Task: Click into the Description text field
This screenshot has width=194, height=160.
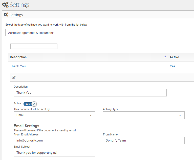Action: click(90, 93)
